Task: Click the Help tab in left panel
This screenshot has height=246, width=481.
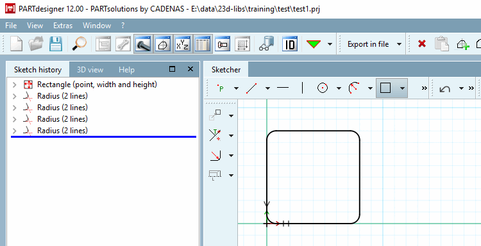Action: pos(126,70)
